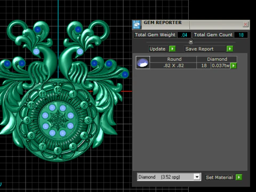This screenshot has width=256, height=192.
Task: Select the number 12 on the dial
Action: [x=58, y=90]
